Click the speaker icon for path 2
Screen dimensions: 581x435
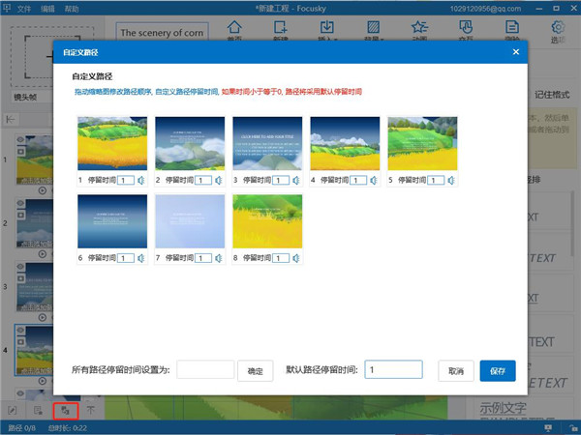pos(219,180)
